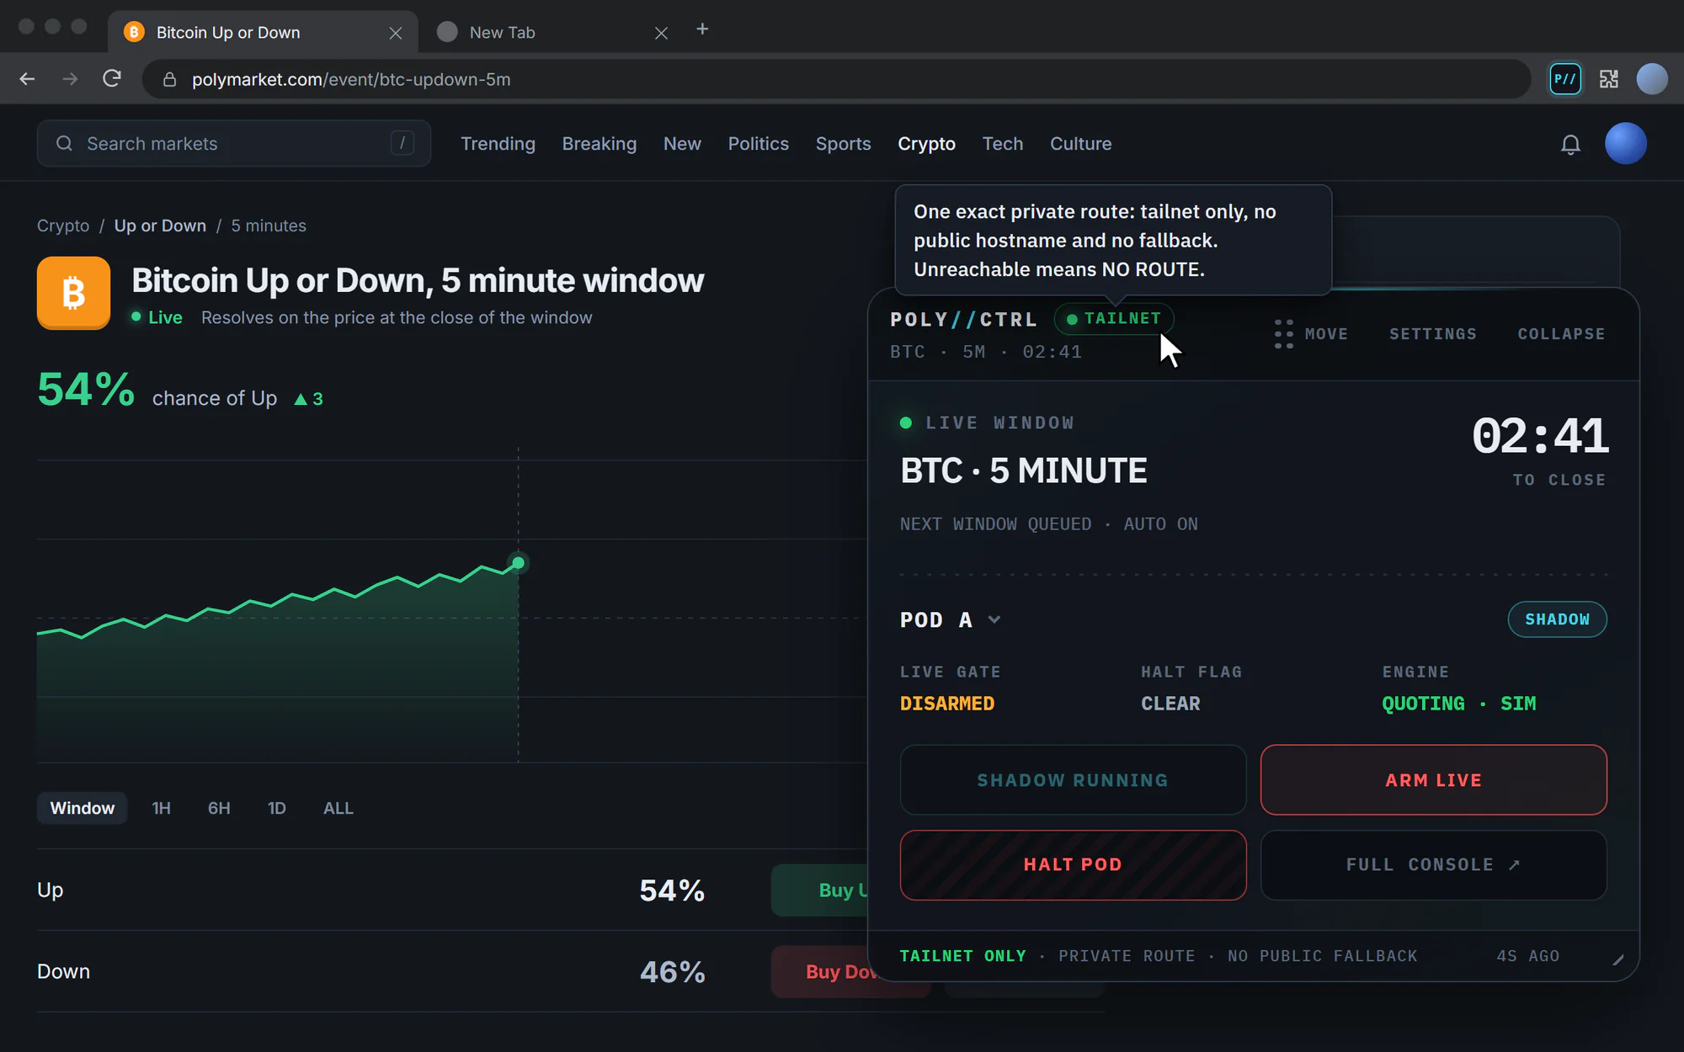This screenshot has height=1052, width=1684.
Task: Click the Buy Up button
Action: pos(819,890)
